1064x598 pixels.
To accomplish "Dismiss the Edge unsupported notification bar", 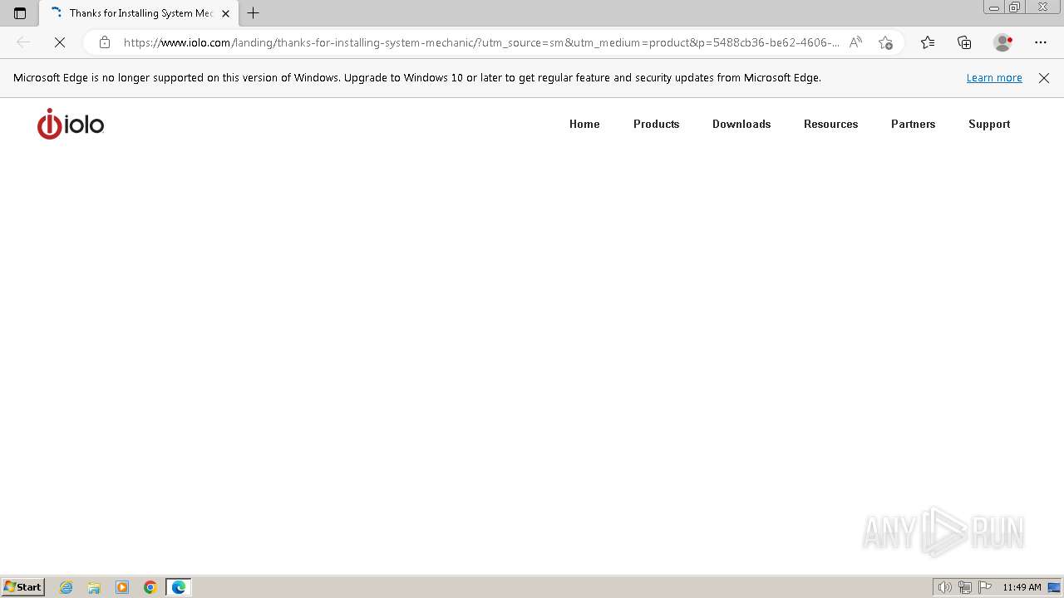I will tap(1044, 78).
